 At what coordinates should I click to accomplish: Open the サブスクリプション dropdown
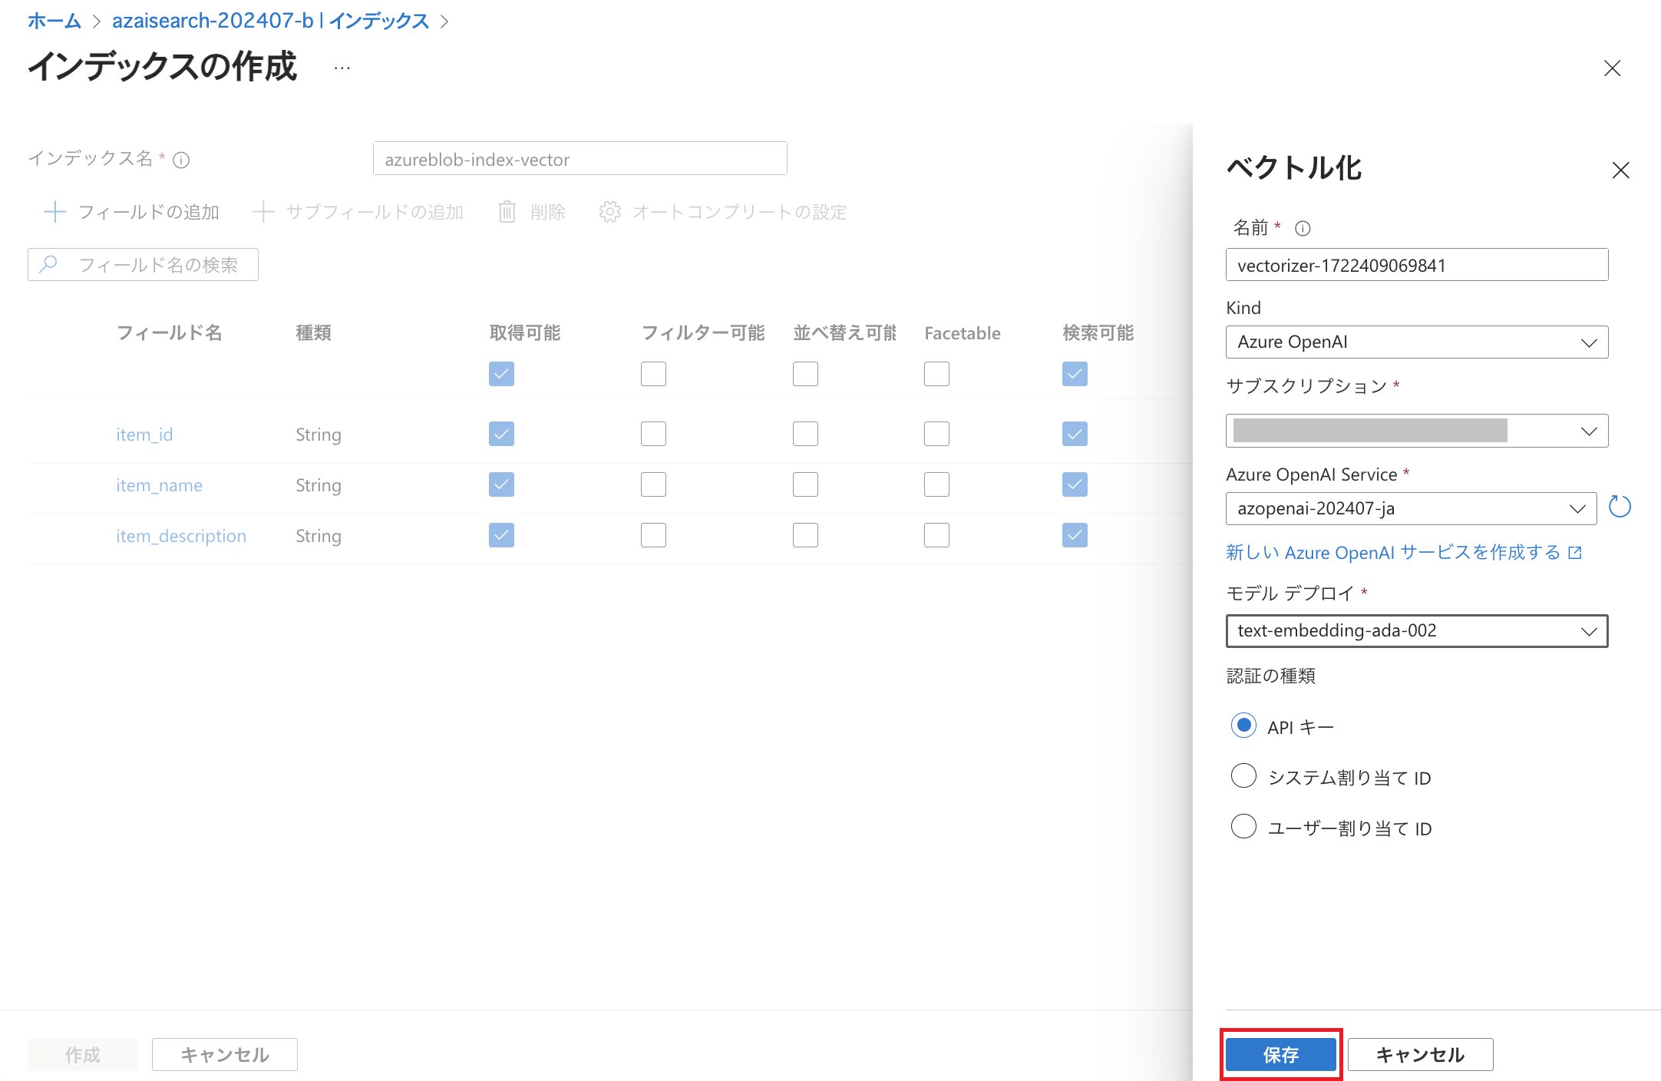click(1417, 431)
